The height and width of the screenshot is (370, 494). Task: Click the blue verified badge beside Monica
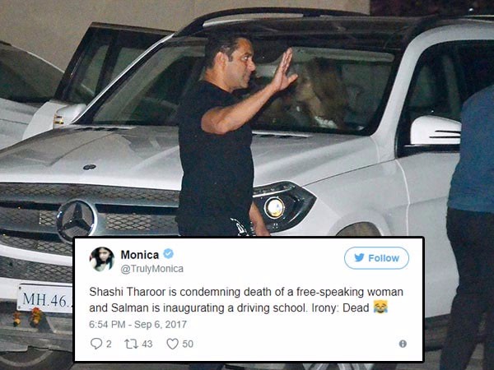[168, 253]
